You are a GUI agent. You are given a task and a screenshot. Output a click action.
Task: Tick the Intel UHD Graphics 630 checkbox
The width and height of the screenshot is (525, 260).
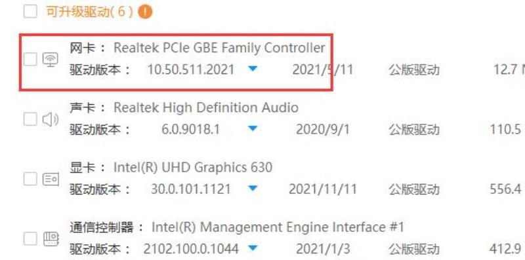[x=30, y=179]
